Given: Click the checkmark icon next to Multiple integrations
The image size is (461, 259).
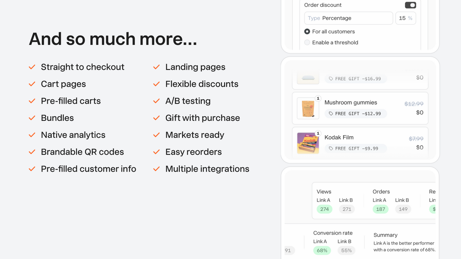Looking at the screenshot, I should tap(156, 169).
